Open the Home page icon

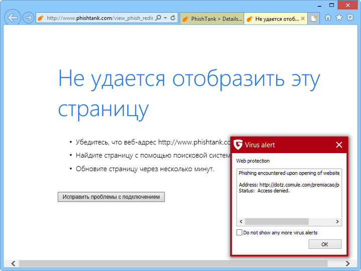(328, 18)
